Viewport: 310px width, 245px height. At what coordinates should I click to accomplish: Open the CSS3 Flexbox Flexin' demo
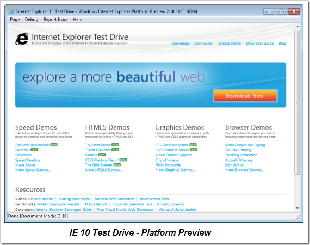tap(102, 160)
